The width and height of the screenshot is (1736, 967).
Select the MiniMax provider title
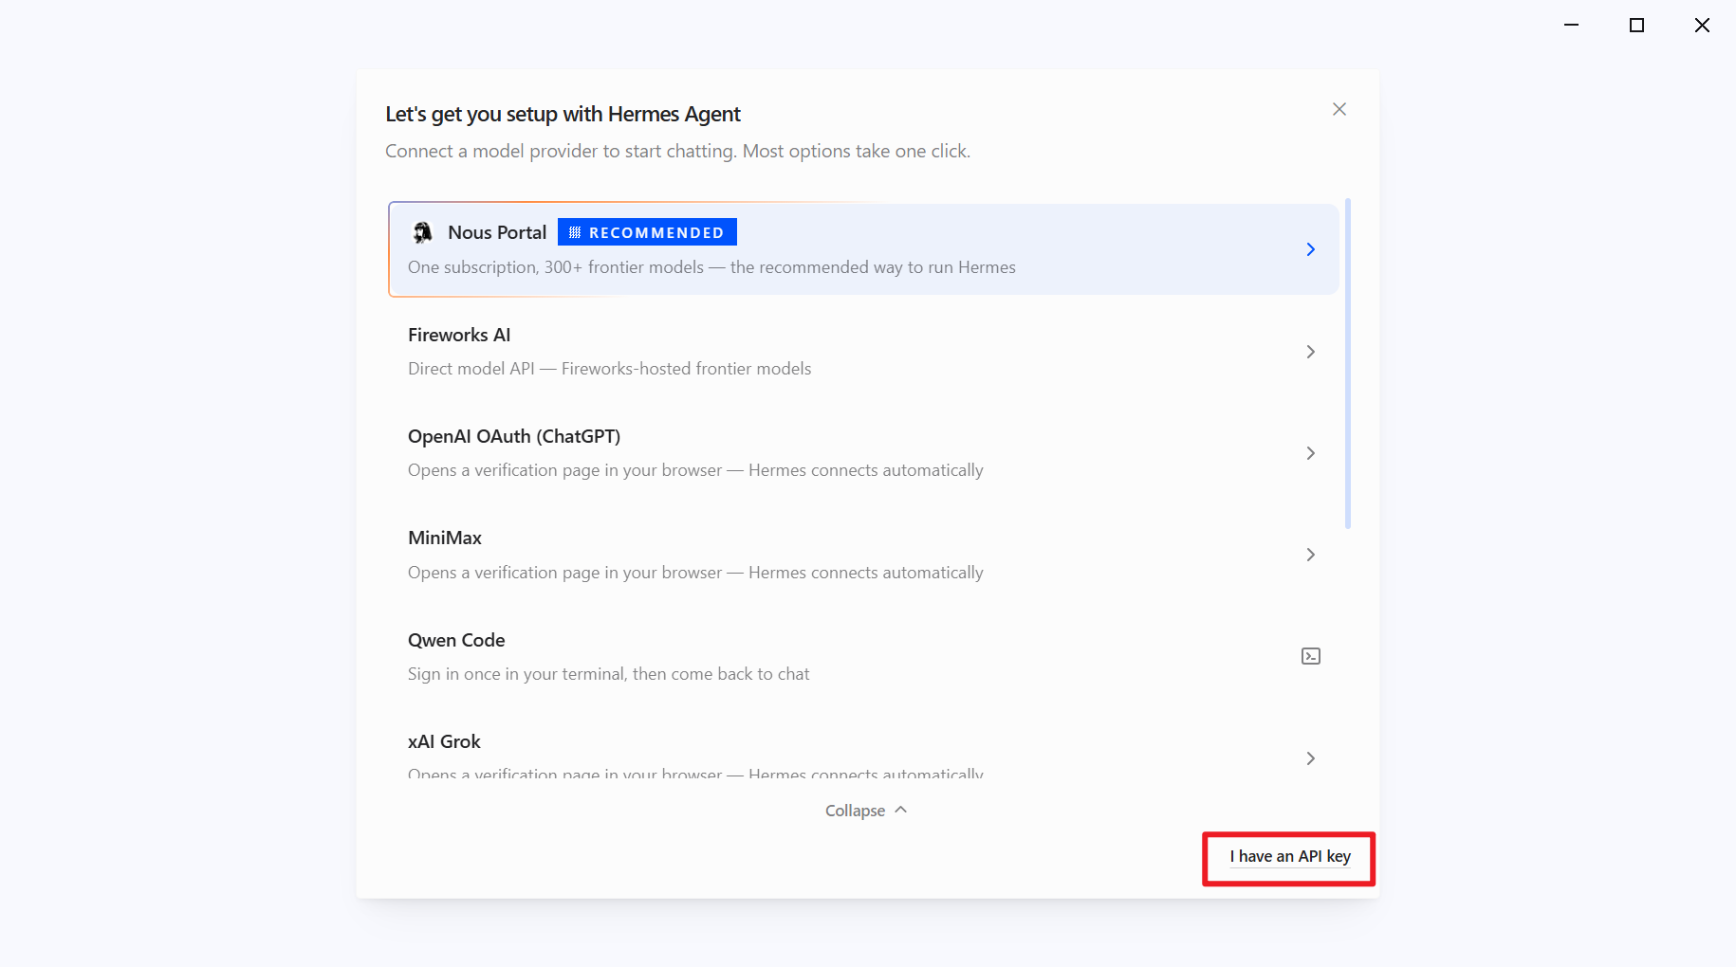click(445, 538)
